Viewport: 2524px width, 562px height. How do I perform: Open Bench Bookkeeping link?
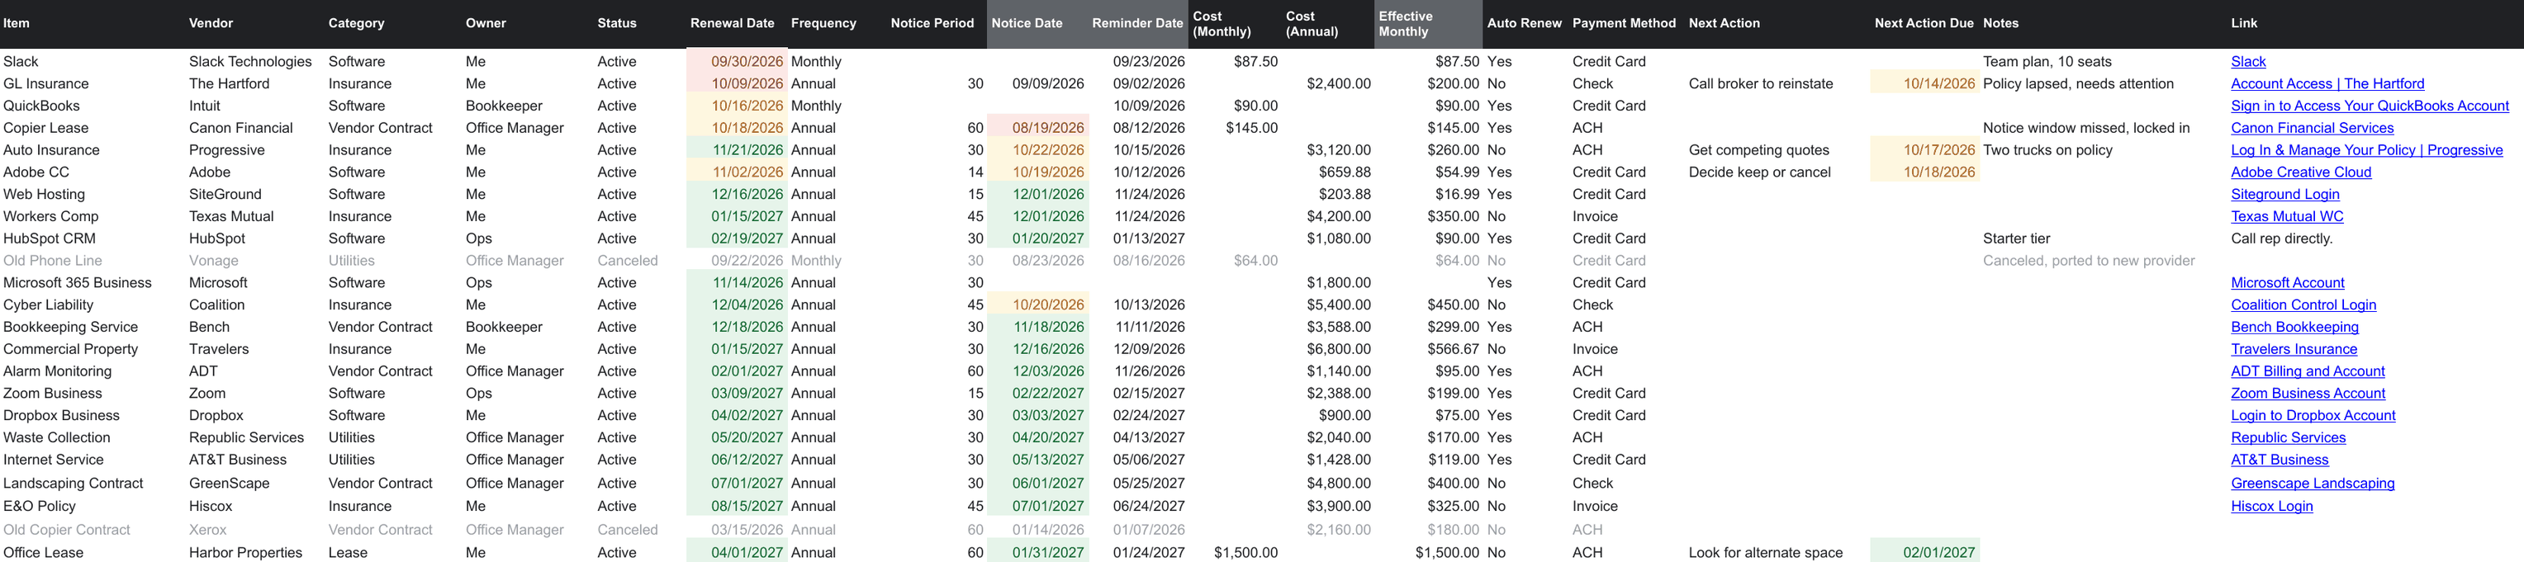click(x=2294, y=327)
